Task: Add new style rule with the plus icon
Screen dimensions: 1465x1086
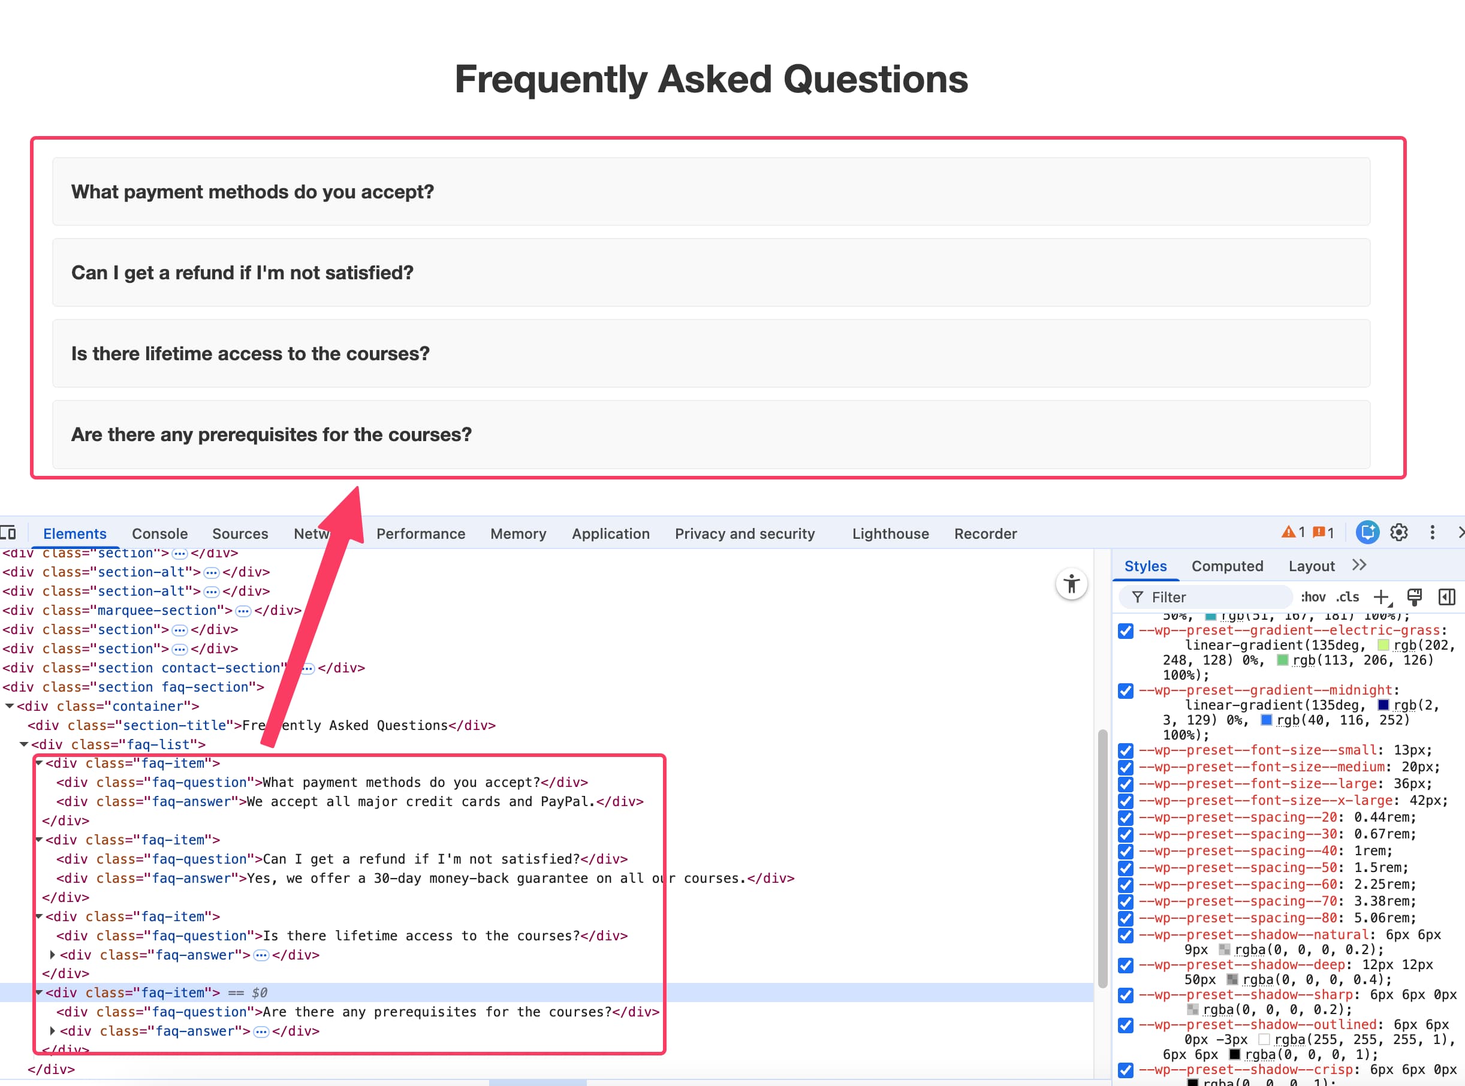Action: tap(1381, 596)
